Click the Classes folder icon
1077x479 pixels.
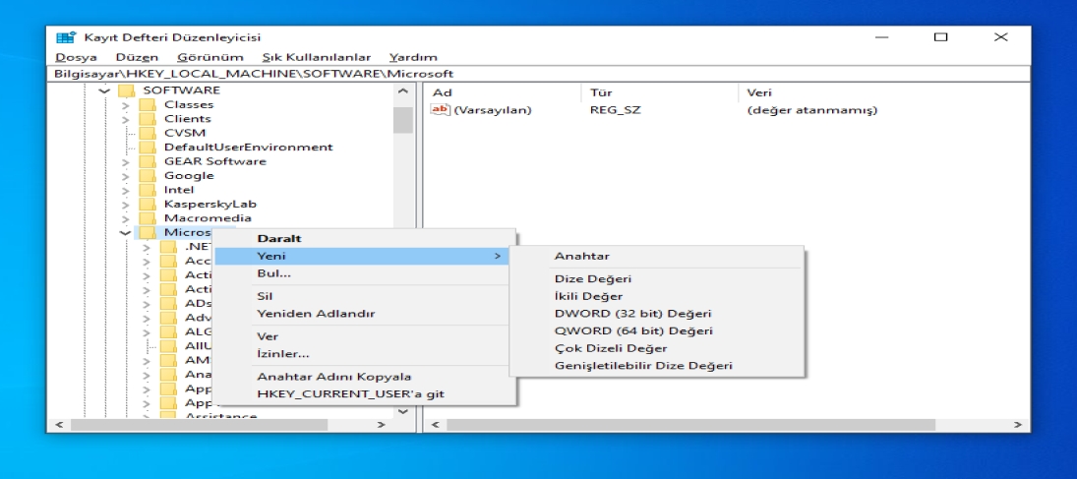pos(147,104)
